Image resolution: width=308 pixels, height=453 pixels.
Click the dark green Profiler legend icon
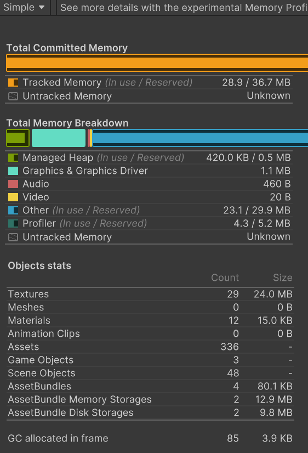[x=13, y=224]
